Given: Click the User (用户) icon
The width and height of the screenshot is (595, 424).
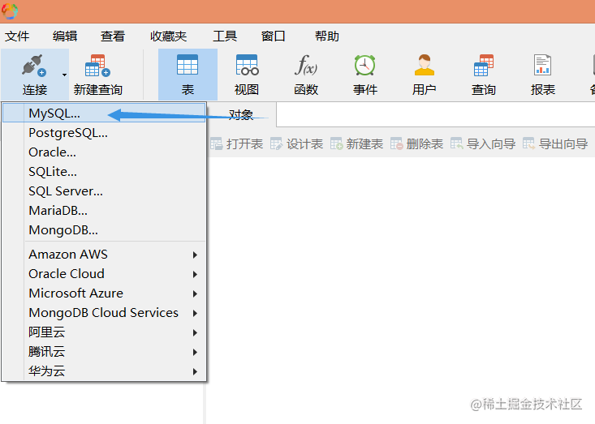Looking at the screenshot, I should (425, 65).
